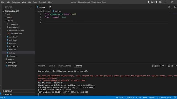Expand the OUTLINE section
This screenshot has width=177, height=99.
[x=8, y=91]
